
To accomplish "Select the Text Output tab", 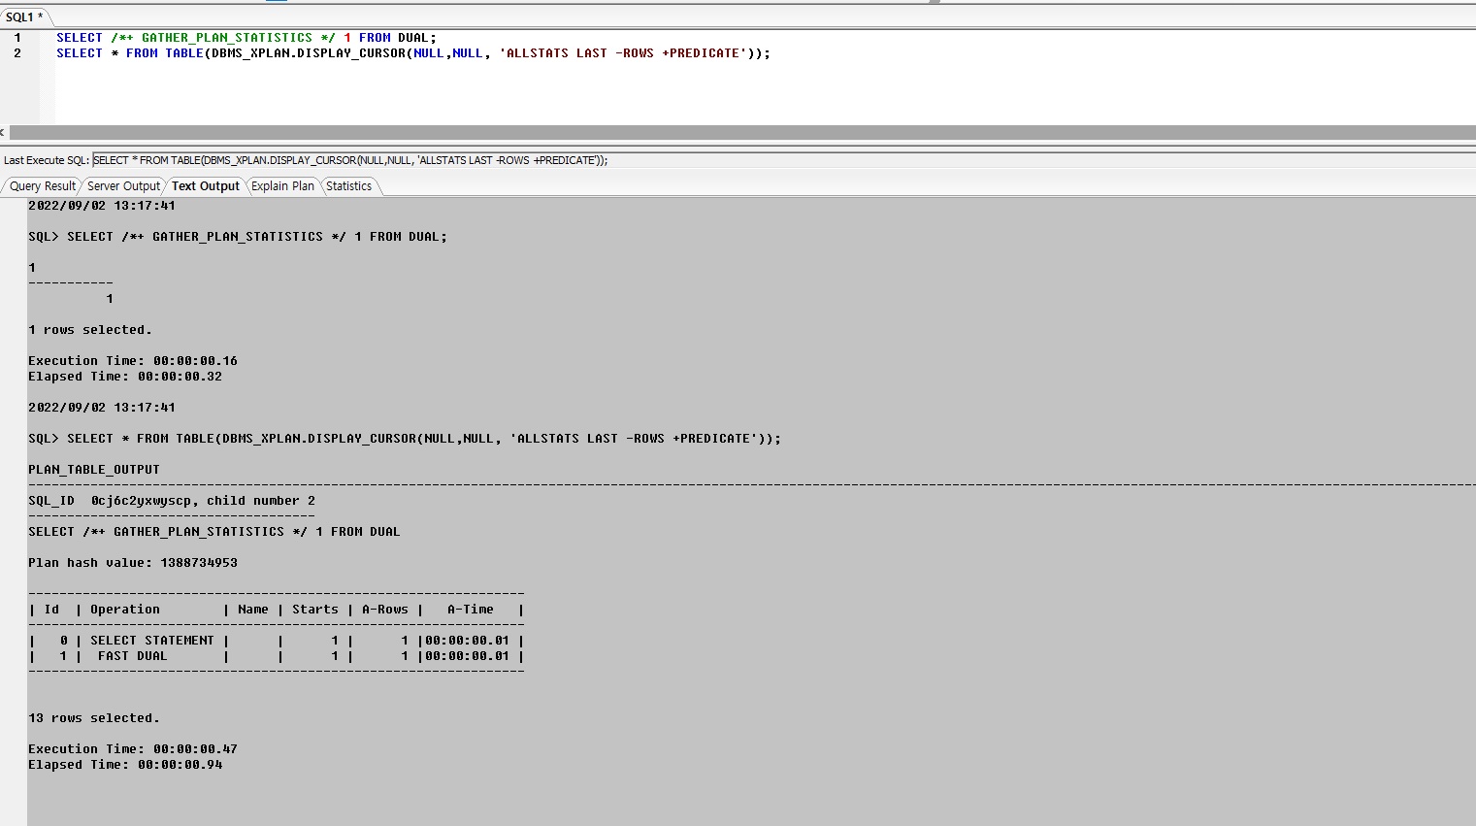I will (205, 186).
